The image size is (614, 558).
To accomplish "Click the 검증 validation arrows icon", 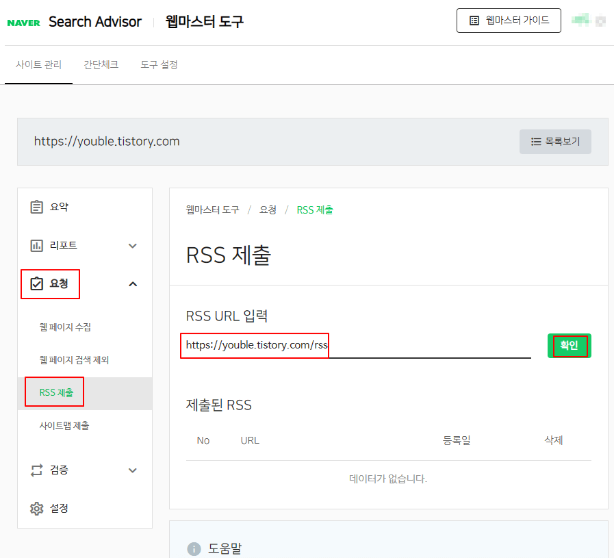I will coord(37,470).
